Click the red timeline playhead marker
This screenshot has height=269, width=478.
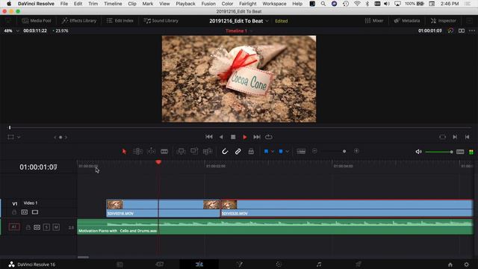[x=158, y=162]
